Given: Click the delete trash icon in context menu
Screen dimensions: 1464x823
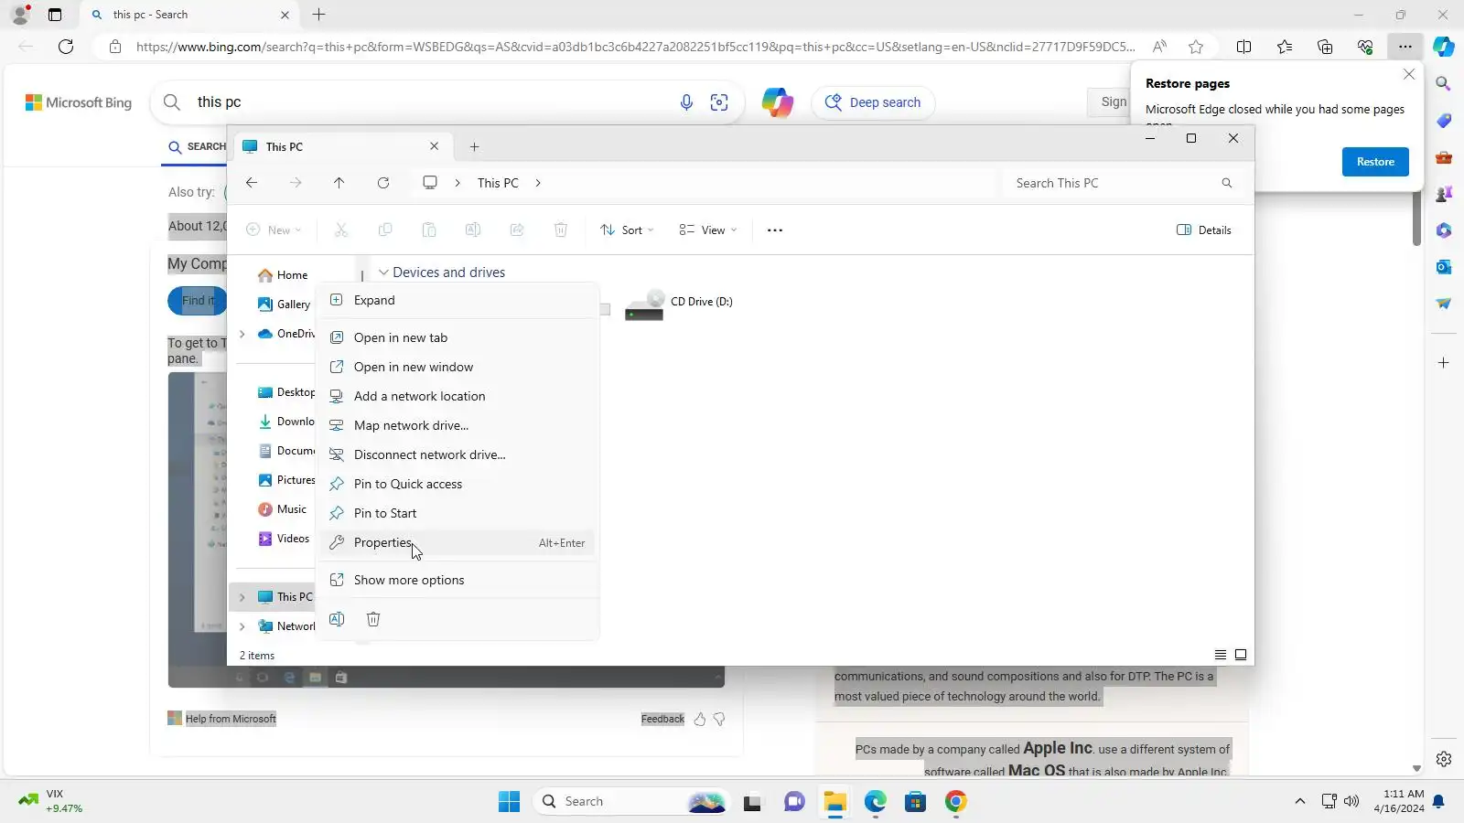Looking at the screenshot, I should [373, 619].
